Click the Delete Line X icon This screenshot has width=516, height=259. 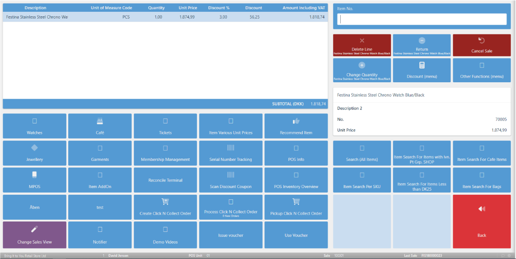[362, 41]
